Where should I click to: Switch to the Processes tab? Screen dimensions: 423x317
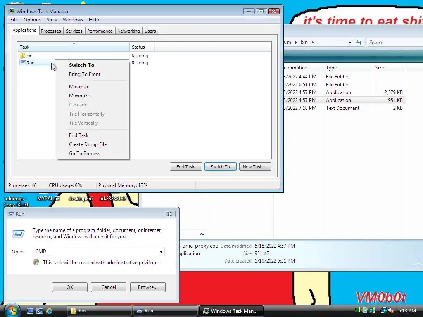click(51, 31)
